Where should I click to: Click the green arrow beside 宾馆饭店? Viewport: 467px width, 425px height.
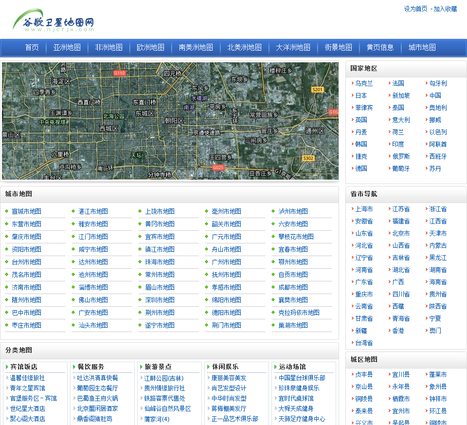coord(7,367)
